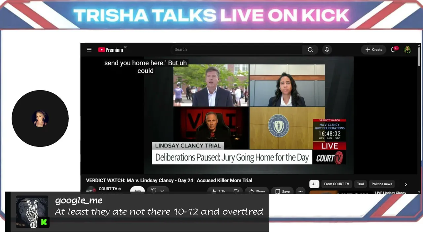Click the skeleton peace-hand chat avatar
Screen dimensions: 423x237
click(x=32, y=212)
